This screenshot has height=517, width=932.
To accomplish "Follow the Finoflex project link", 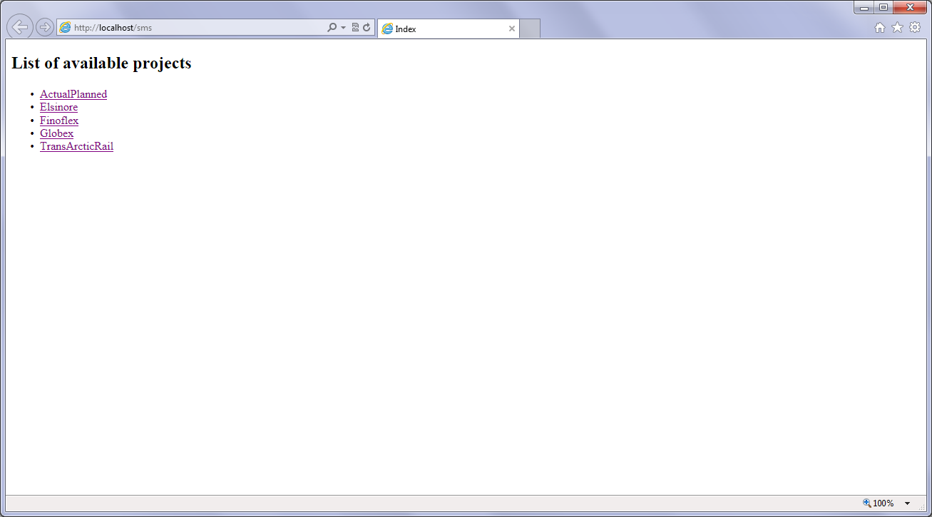I will (59, 121).
